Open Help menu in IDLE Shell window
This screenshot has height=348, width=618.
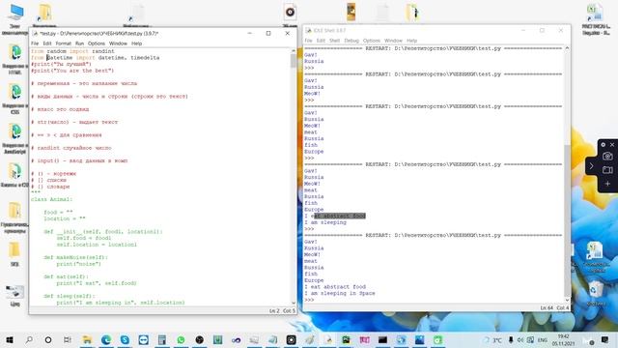coord(411,41)
